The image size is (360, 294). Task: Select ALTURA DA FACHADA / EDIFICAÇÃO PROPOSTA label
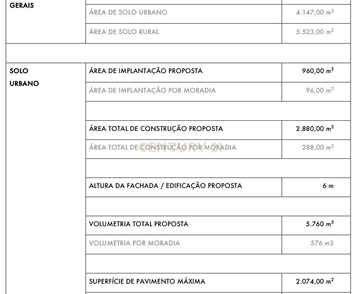(x=165, y=186)
